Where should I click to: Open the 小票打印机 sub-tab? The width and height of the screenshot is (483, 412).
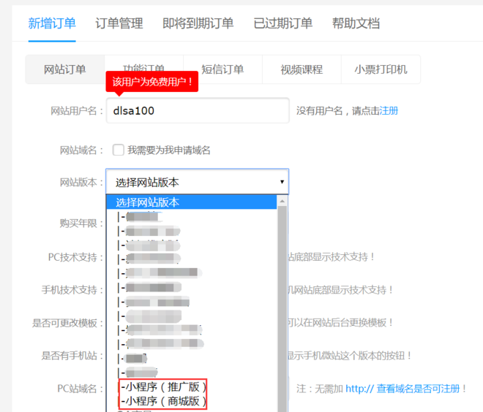point(381,69)
